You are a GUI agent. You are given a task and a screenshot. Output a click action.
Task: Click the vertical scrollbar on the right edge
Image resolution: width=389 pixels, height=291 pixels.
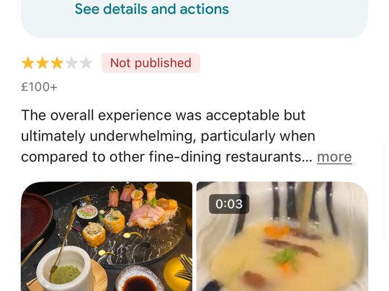[384, 192]
